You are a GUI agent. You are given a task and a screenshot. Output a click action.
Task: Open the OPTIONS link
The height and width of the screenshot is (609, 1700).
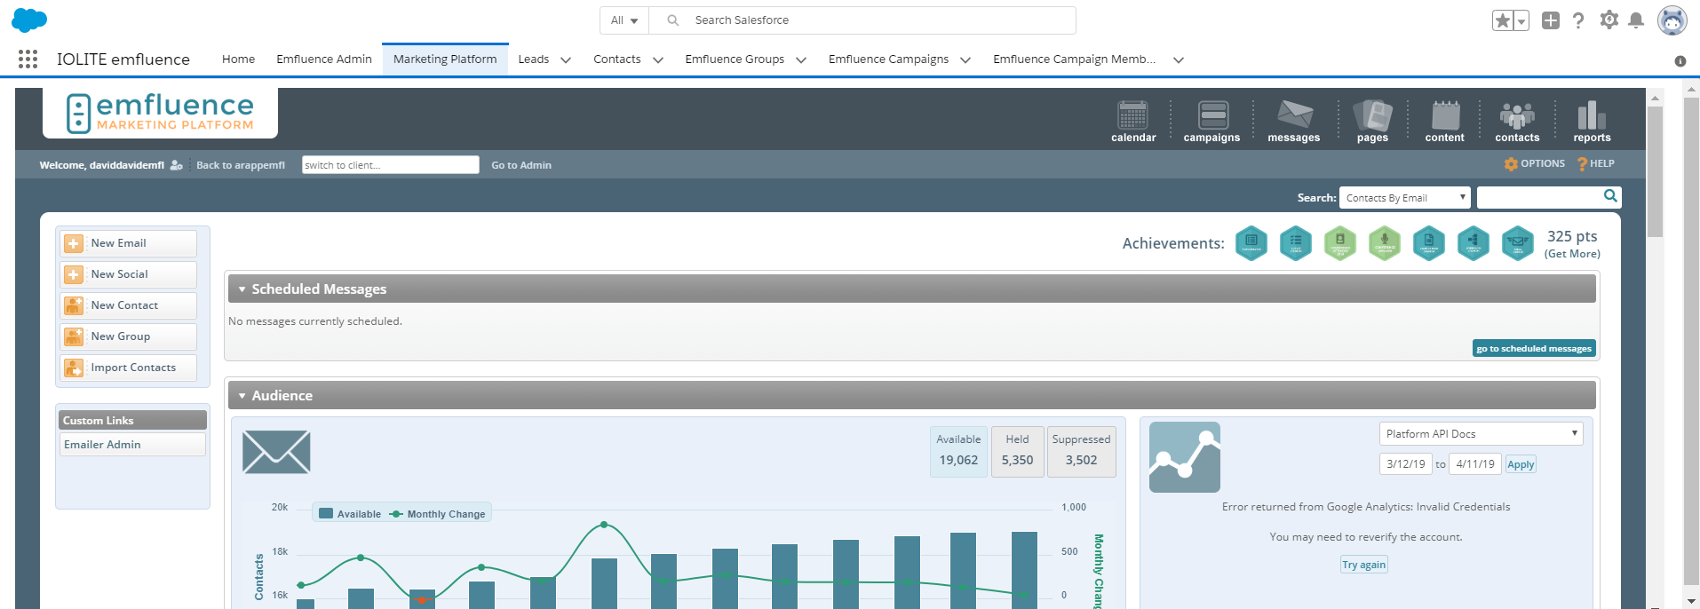(1535, 164)
